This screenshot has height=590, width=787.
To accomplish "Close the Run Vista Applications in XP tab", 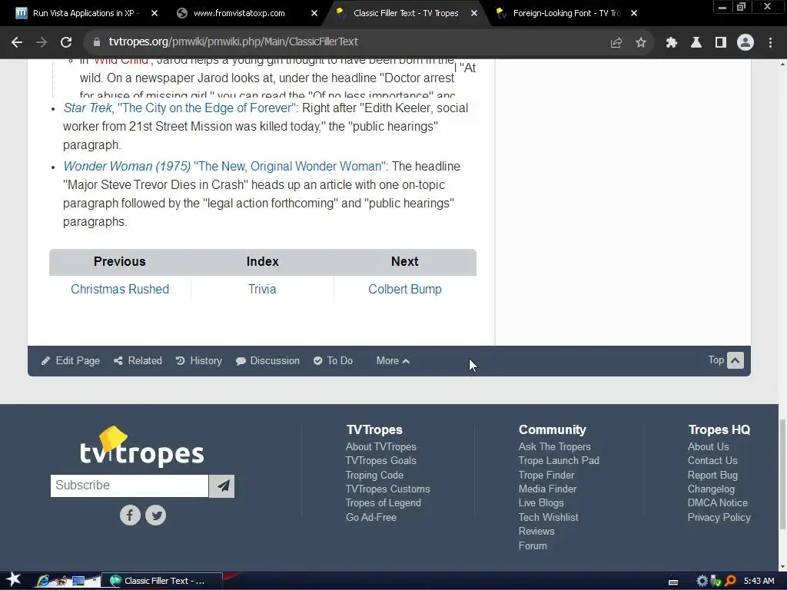I will 154,13.
